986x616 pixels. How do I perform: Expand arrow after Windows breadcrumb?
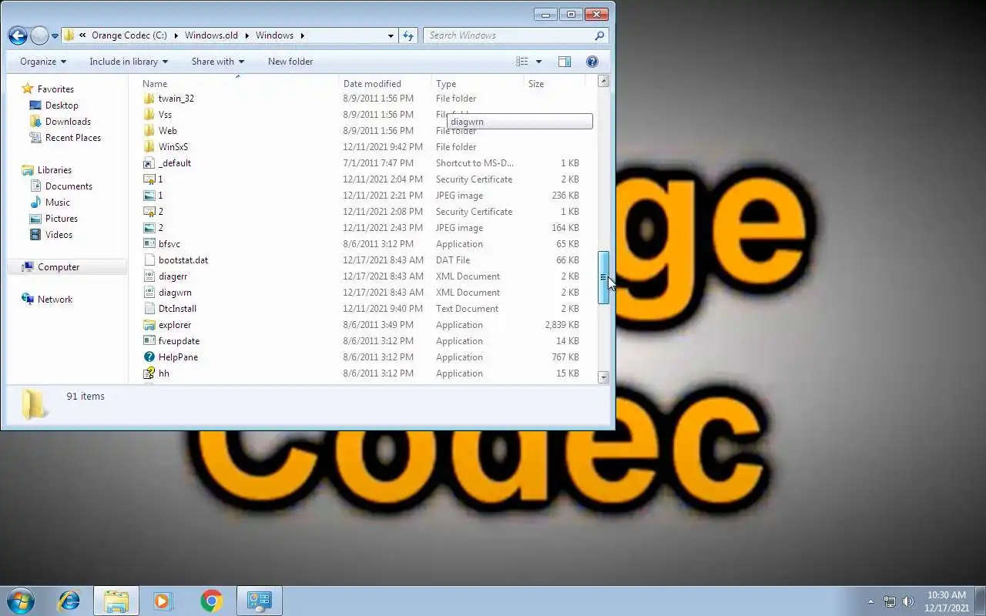tap(303, 35)
